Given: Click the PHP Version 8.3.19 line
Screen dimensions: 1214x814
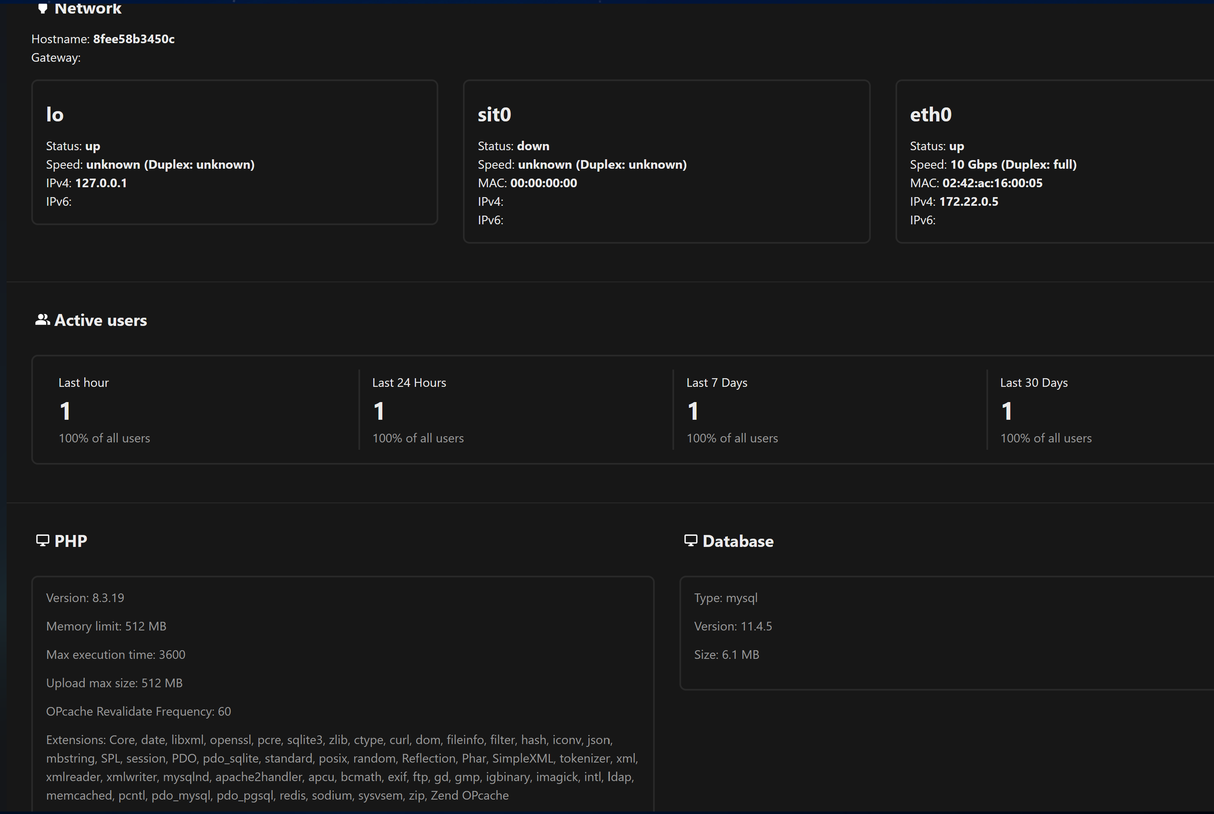Looking at the screenshot, I should 85,598.
